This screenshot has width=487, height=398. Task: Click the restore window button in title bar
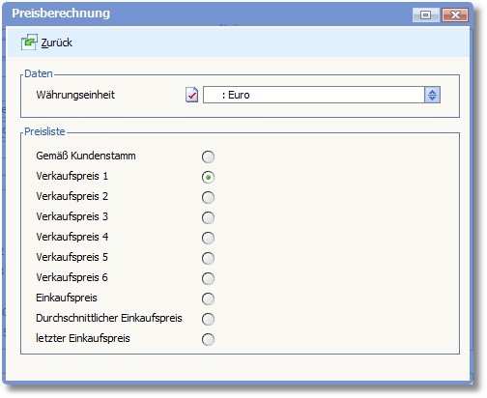tap(425, 14)
